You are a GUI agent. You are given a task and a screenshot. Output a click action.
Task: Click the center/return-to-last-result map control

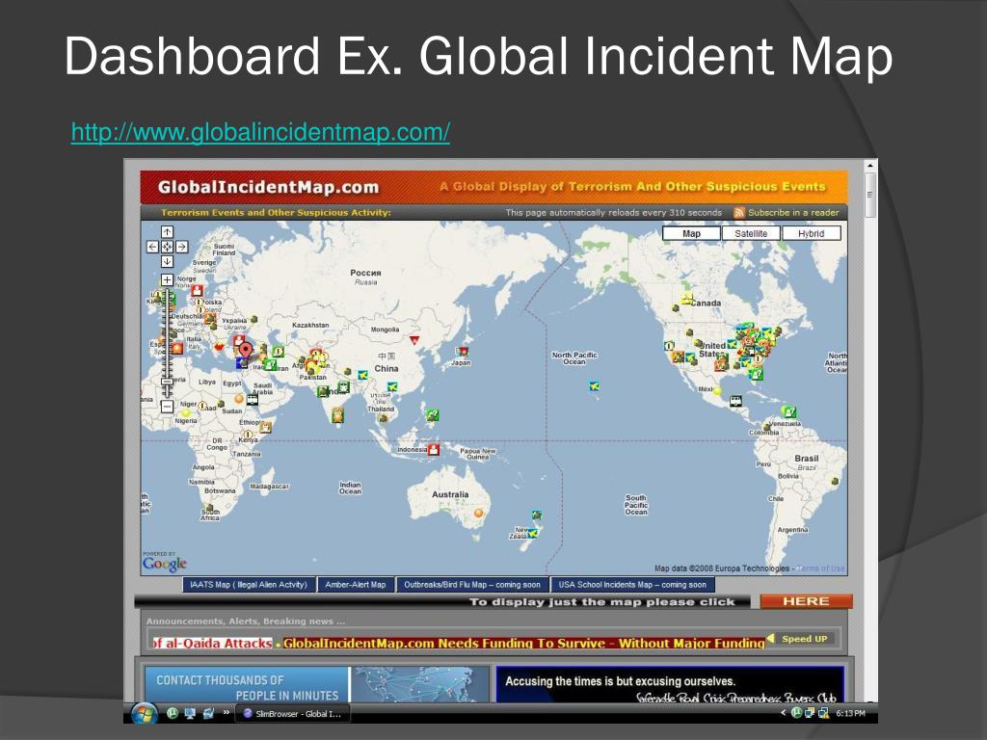[167, 247]
